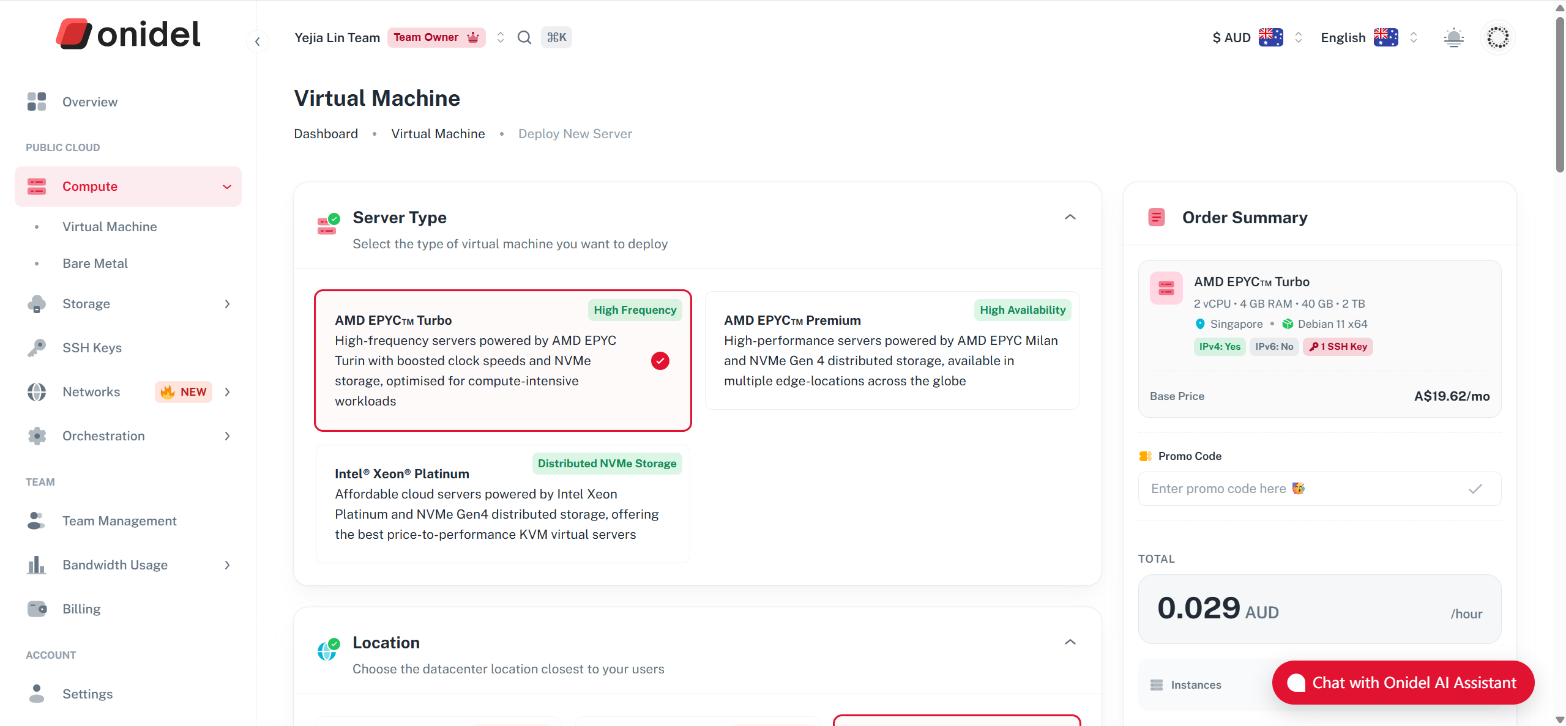Image resolution: width=1566 pixels, height=726 pixels.
Task: Click the AMD EPYC Turbo summary icon
Action: (1166, 288)
